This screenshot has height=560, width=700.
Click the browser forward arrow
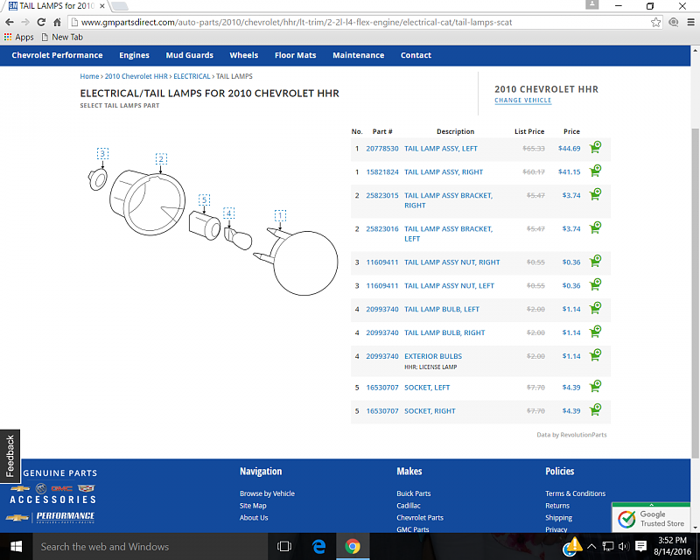[x=25, y=23]
